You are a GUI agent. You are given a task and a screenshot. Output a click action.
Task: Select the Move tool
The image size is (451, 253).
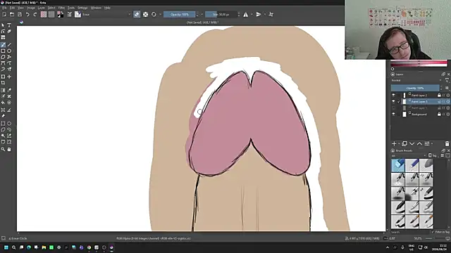pos(9,77)
